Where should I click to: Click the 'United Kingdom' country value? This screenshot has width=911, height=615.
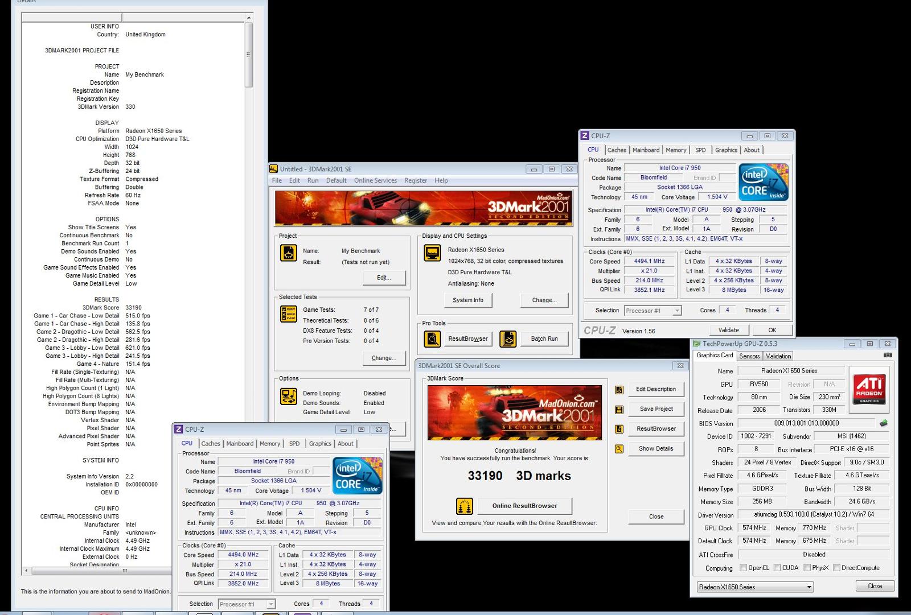pyautogui.click(x=145, y=35)
